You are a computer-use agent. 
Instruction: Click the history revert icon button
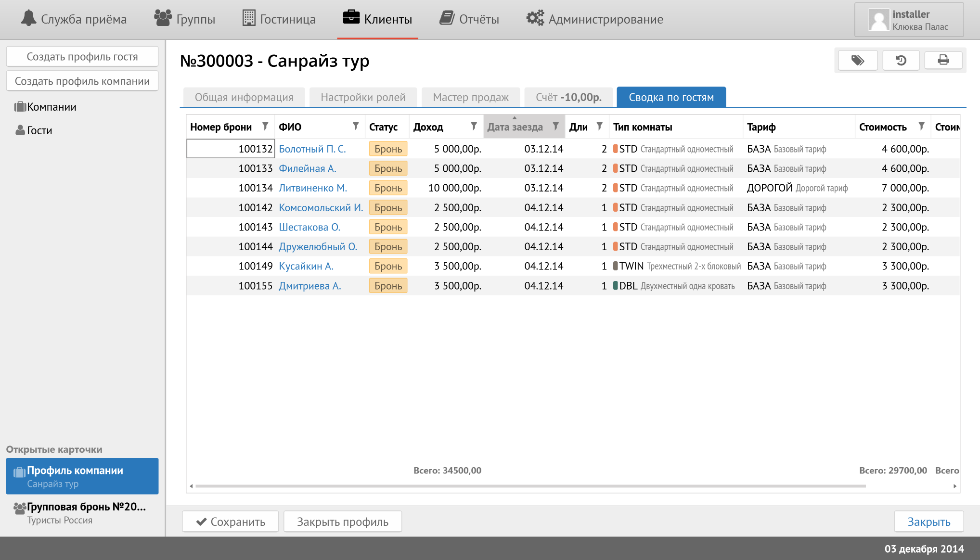[x=901, y=61]
